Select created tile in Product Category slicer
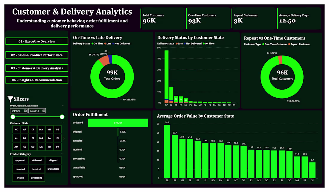Screen dimensions: 329x192 (x=20, y=178)
